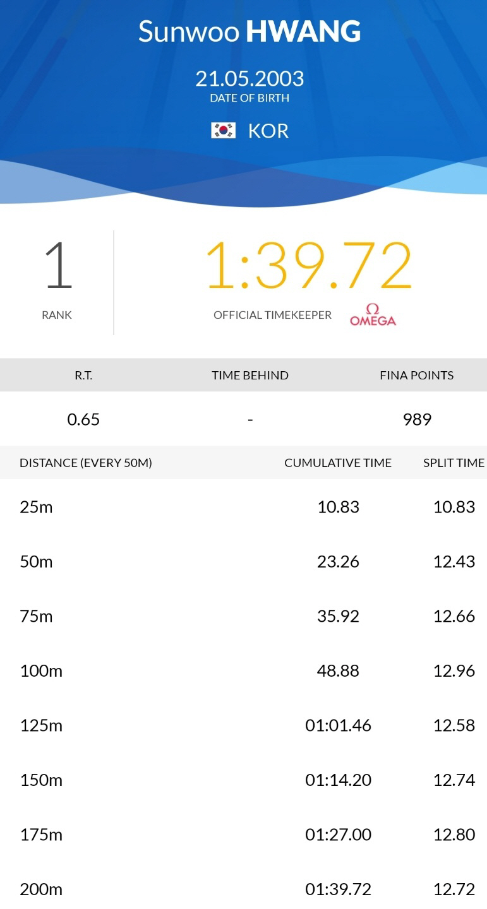Click the R.T. column header
Viewport: 487px width, 909px height.
click(83, 375)
